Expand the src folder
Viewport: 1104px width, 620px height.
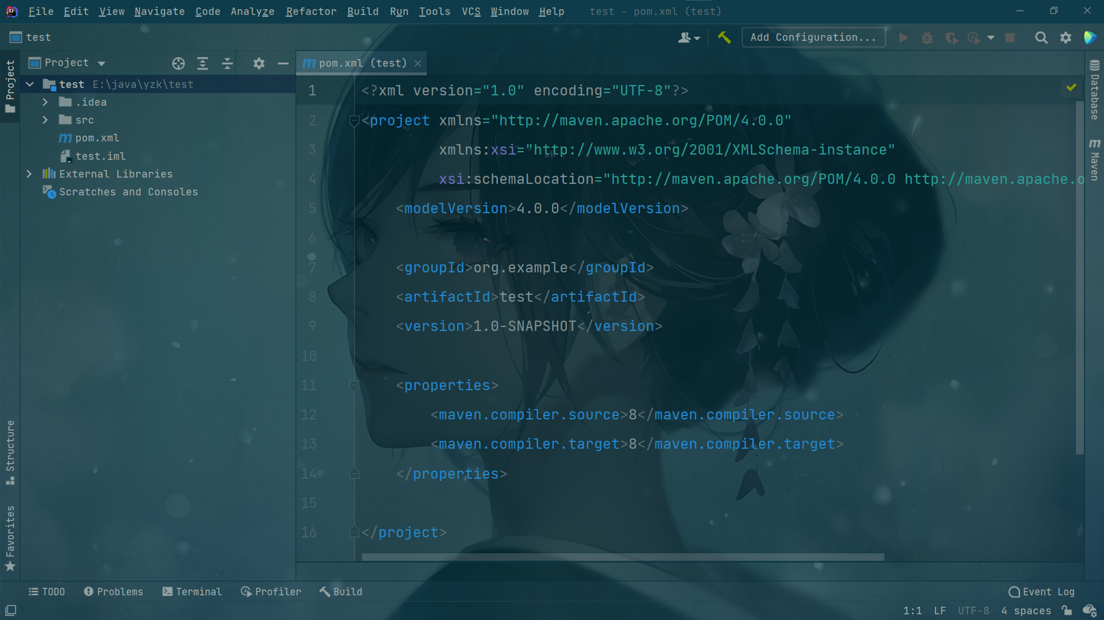[x=45, y=120]
